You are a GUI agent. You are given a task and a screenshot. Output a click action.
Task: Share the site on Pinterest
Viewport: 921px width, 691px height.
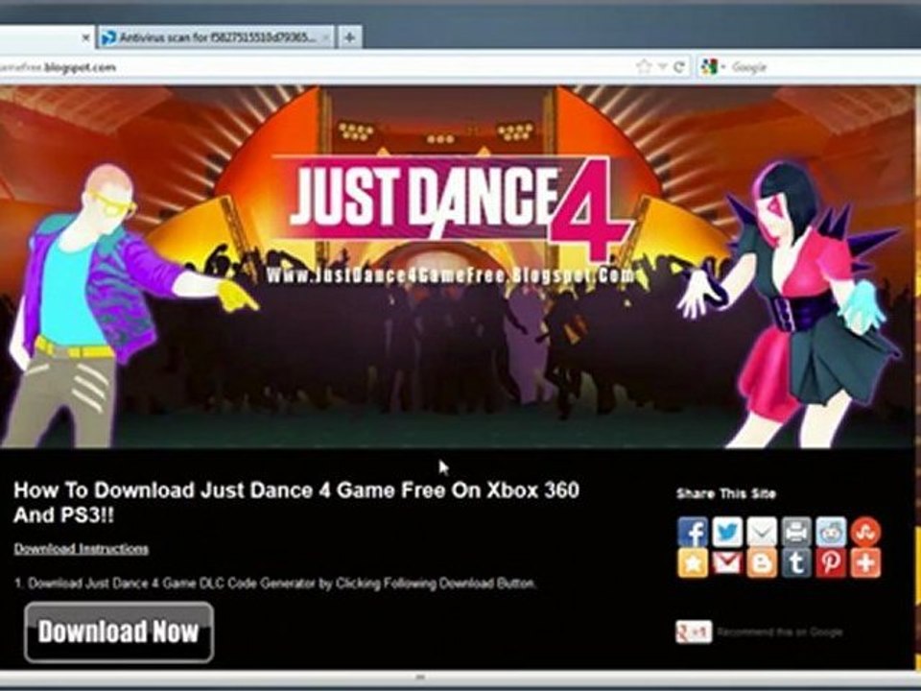tap(831, 563)
